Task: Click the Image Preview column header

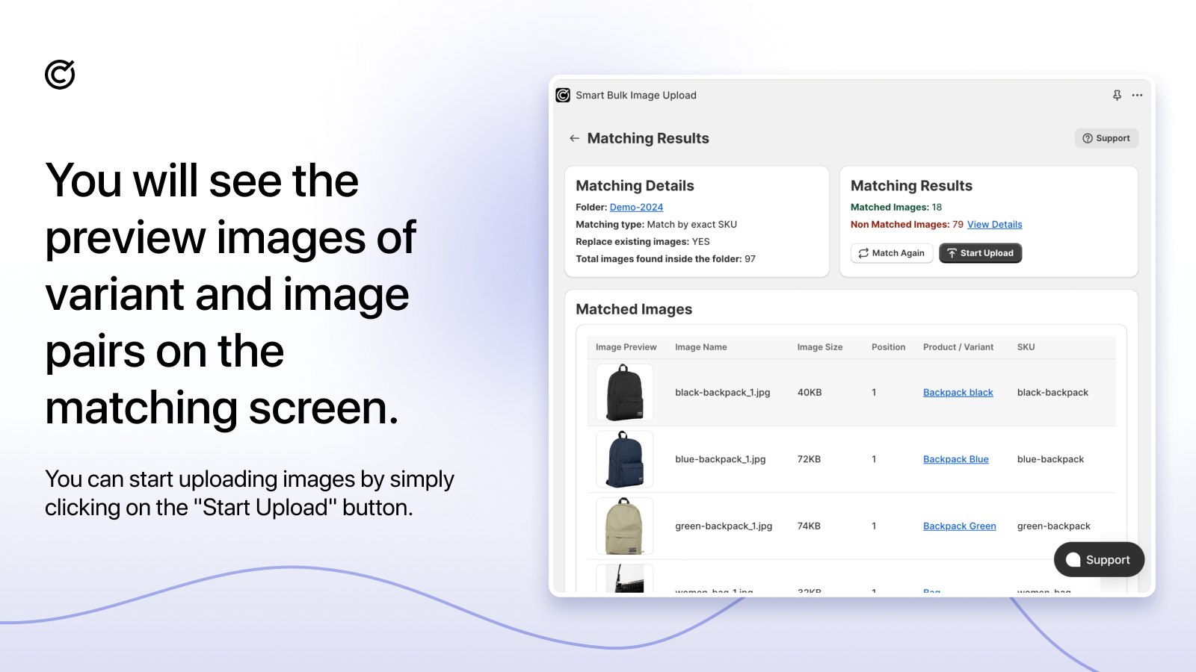Action: pyautogui.click(x=626, y=347)
